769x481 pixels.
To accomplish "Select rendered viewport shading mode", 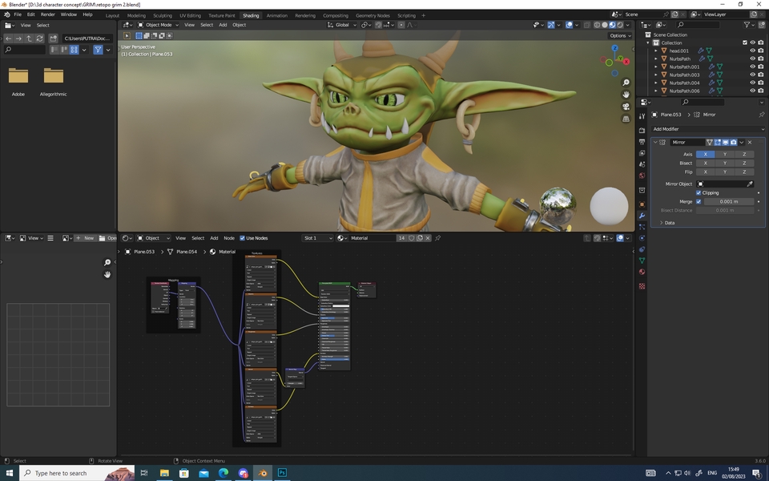I will (x=620, y=25).
